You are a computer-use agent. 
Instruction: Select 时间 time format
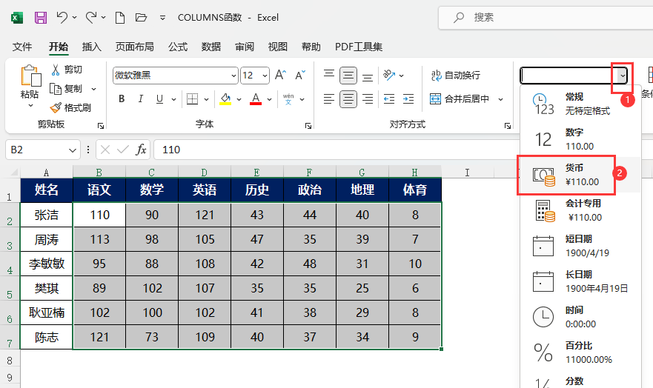580,317
